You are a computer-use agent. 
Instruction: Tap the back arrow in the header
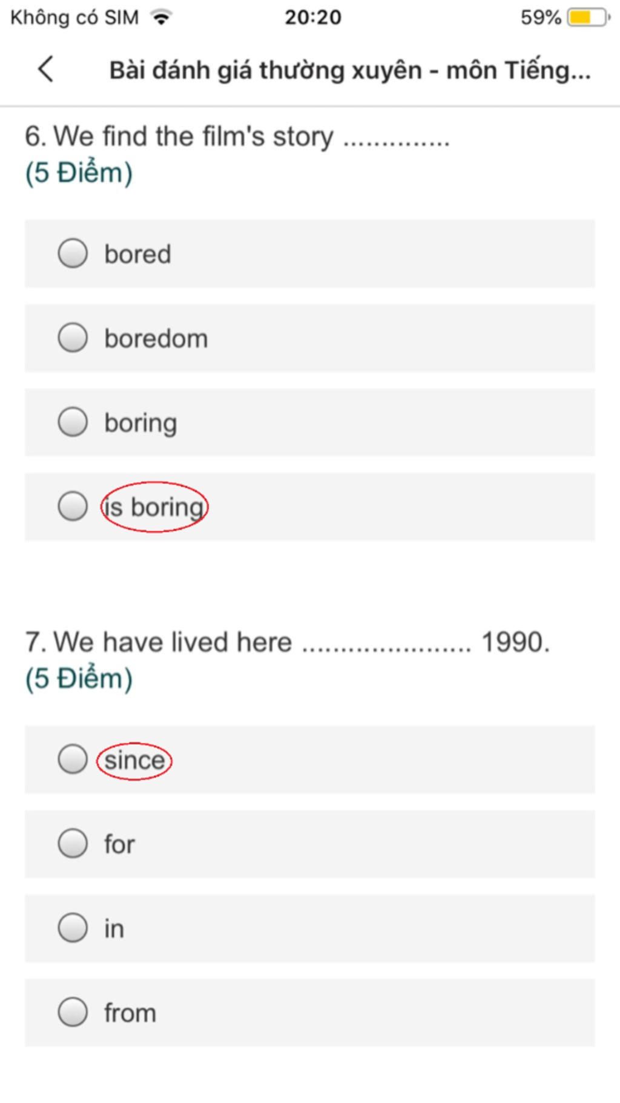point(46,69)
